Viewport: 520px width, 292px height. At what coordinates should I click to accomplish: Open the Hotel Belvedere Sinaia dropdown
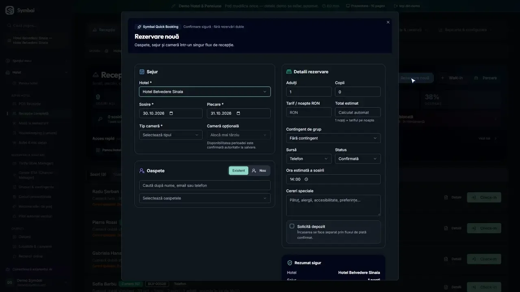[205, 92]
